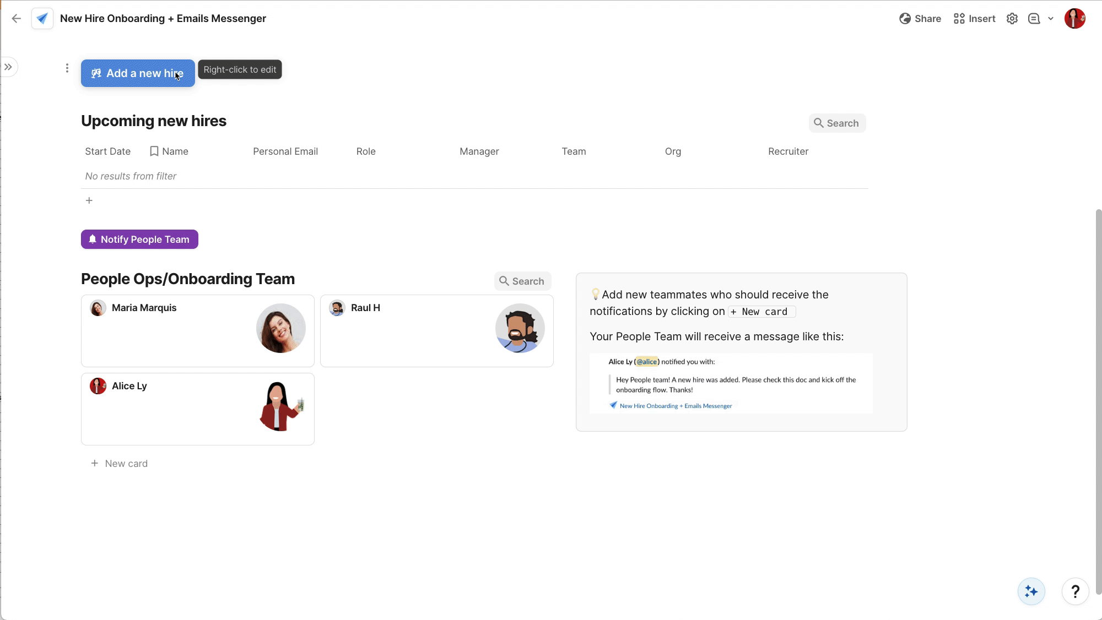Add a row with the plus under the table

click(89, 200)
